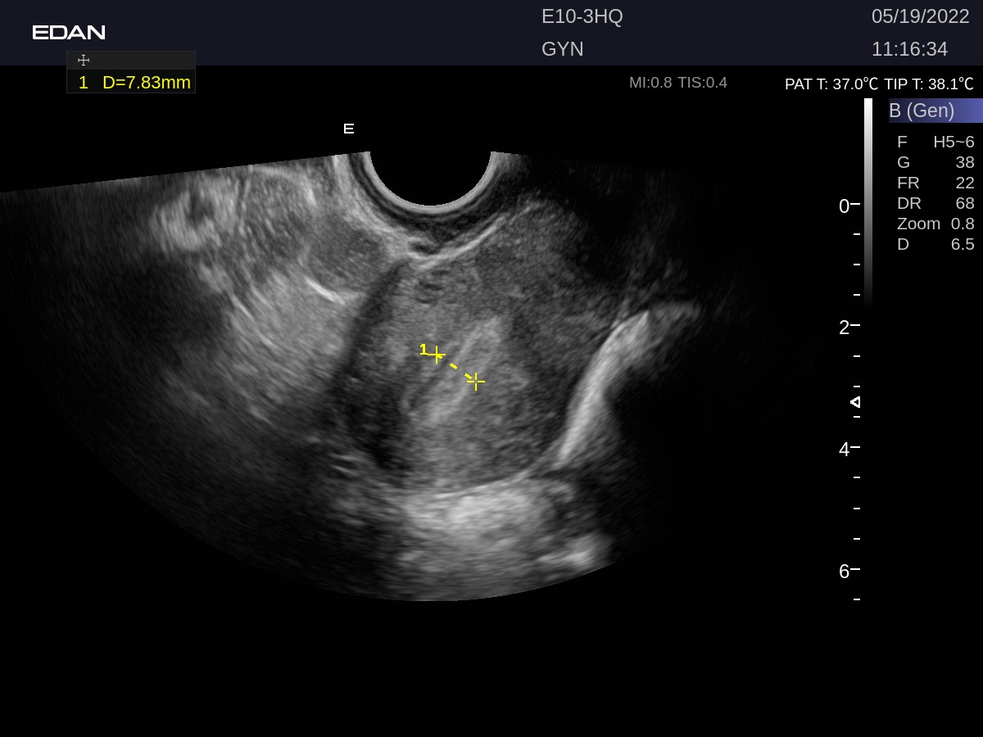Click the focus position triangle on depth scale
This screenshot has width=983, height=737.
pos(855,402)
